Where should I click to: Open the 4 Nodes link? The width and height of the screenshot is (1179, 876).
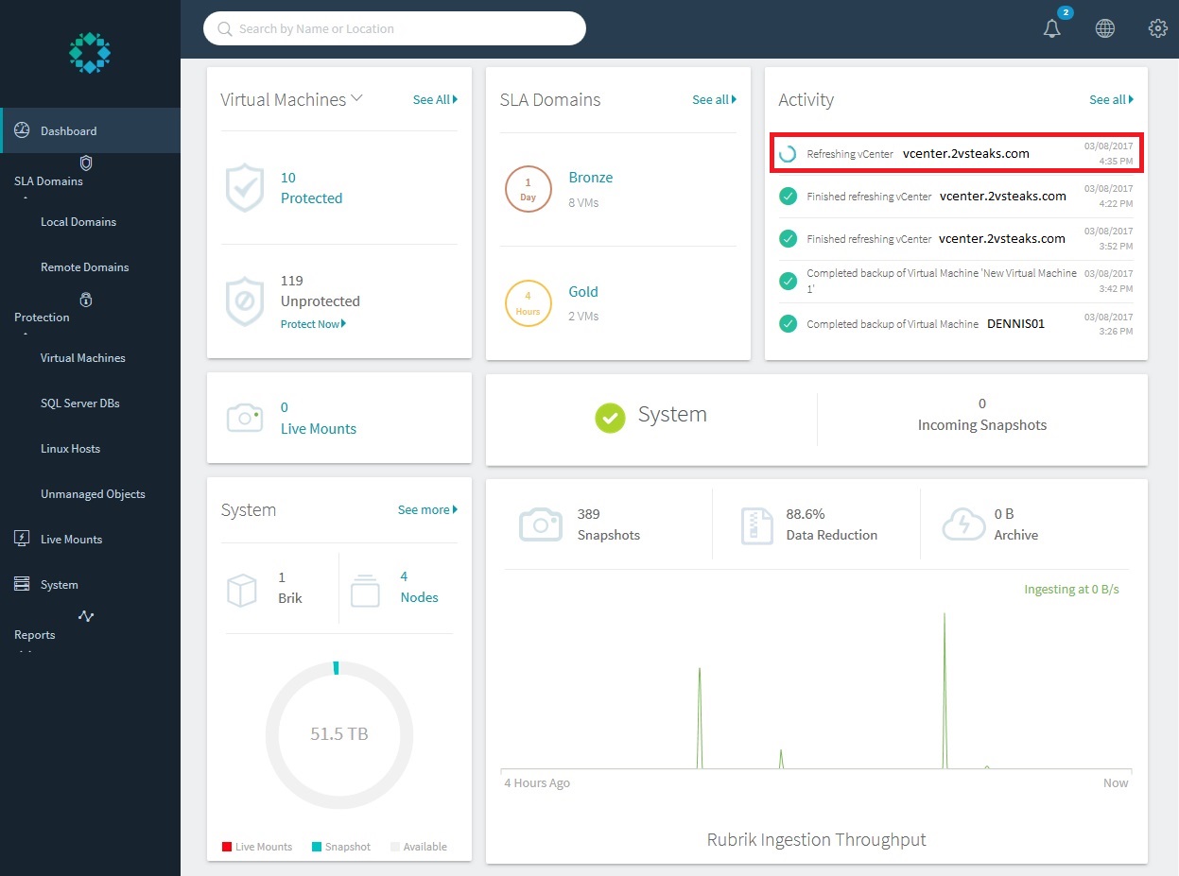coord(419,587)
